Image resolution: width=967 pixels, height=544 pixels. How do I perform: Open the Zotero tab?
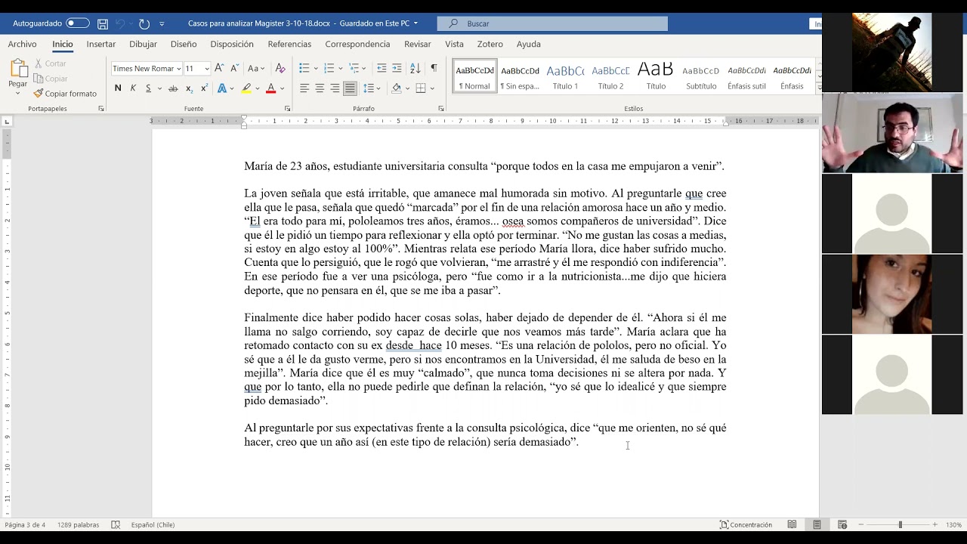coord(490,44)
